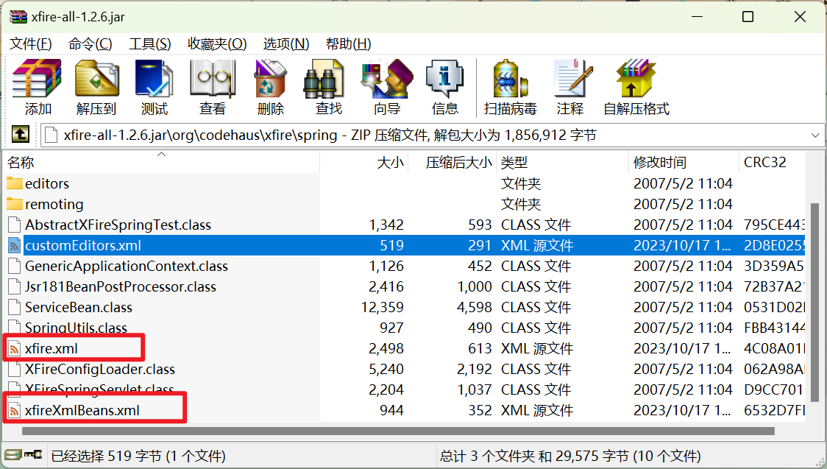
Task: Sort by CRC32 column header
Action: (x=772, y=162)
